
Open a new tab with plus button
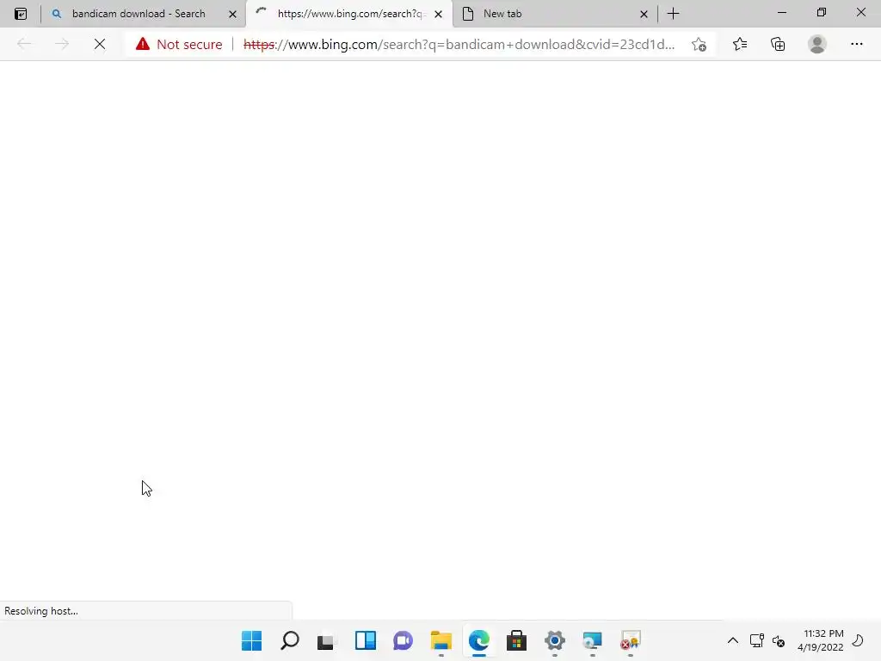pyautogui.click(x=673, y=14)
